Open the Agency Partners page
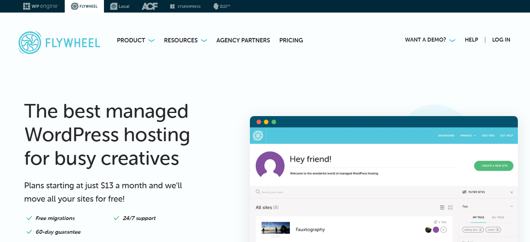 243,40
